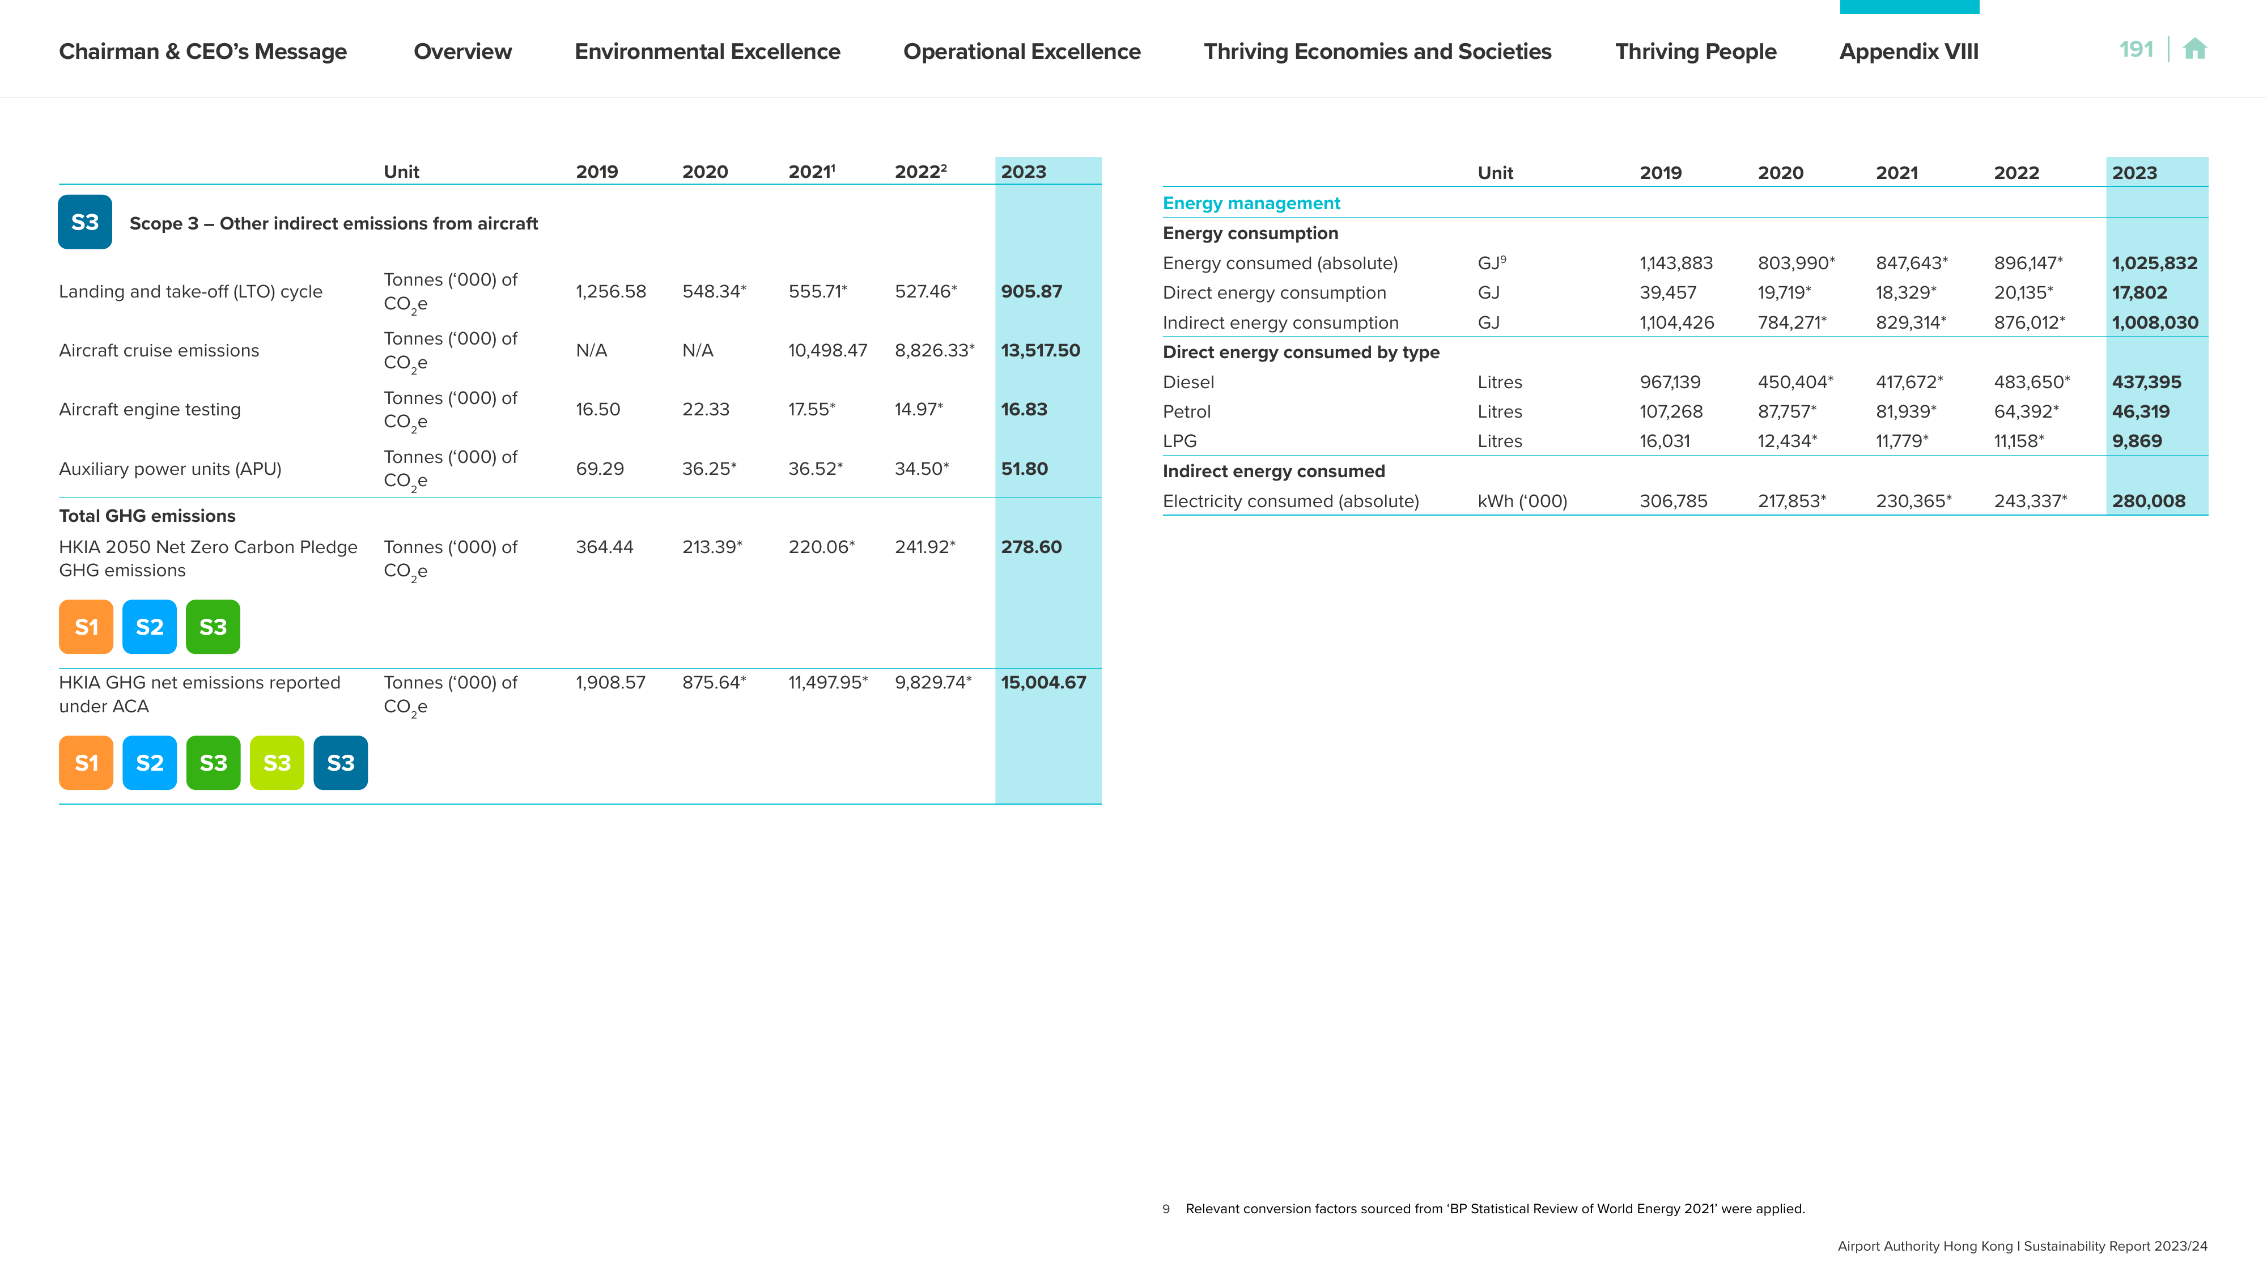
Task: Select the 9,869 LPG litres value
Action: coord(2137,441)
